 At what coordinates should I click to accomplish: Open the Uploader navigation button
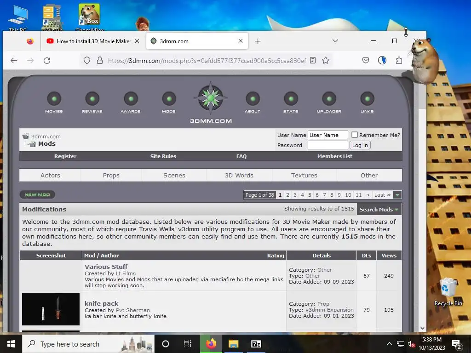[329, 102]
